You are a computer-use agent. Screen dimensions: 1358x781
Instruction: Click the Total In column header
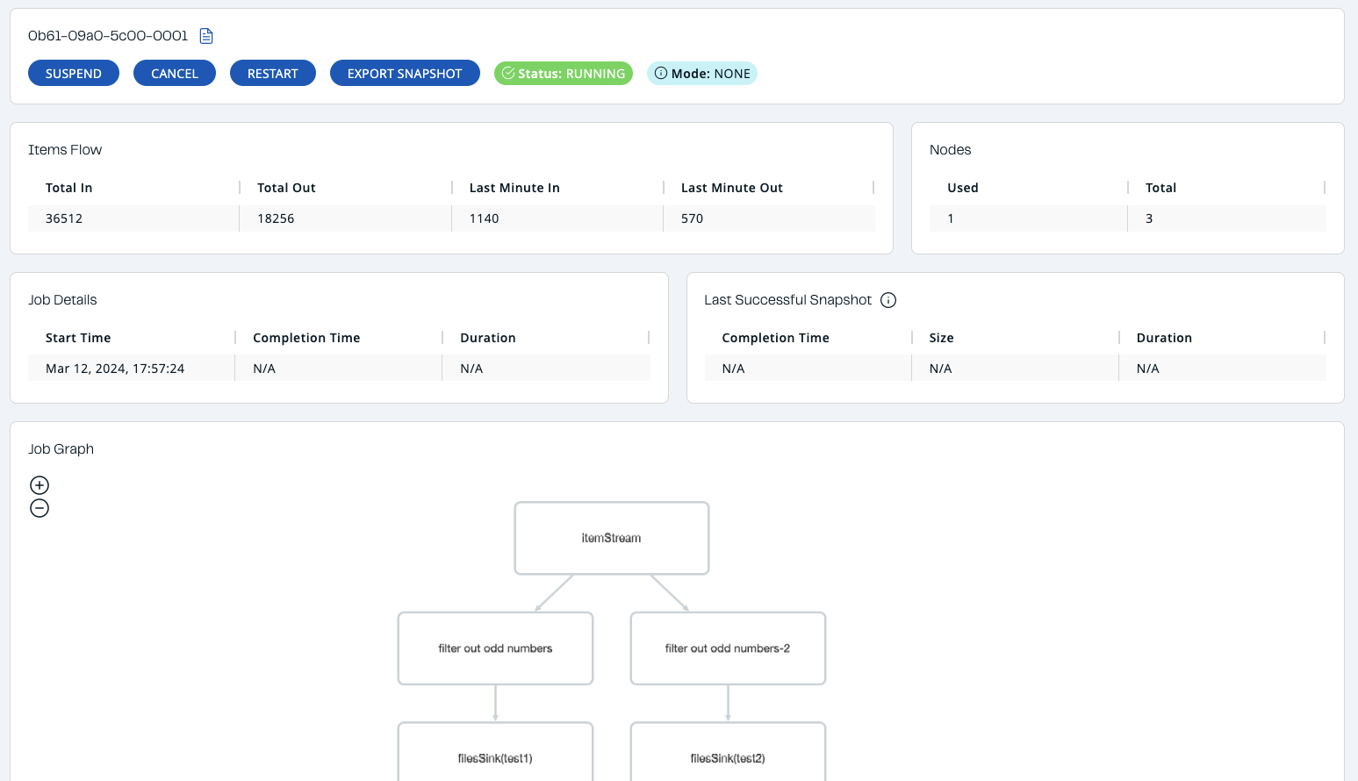69,188
